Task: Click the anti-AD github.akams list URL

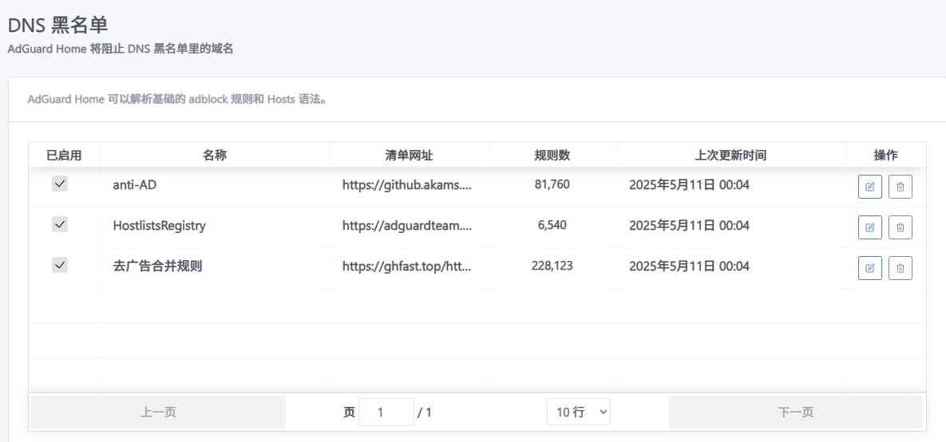Action: 407,185
